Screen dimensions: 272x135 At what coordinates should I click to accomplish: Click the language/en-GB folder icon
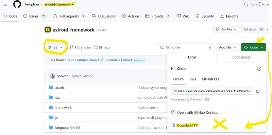click(51, 128)
